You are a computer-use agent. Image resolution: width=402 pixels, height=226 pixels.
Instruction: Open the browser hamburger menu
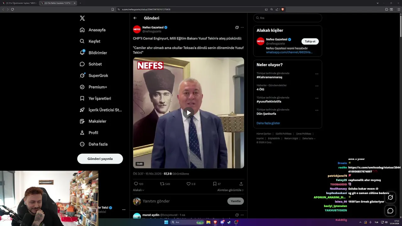coord(399,9)
